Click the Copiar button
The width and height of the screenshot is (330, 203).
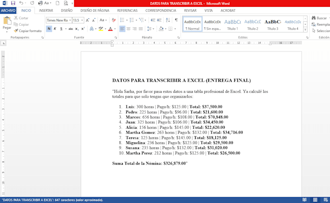click(x=21, y=24)
